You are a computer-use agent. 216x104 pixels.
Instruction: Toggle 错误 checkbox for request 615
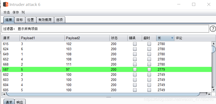click(x=135, y=44)
